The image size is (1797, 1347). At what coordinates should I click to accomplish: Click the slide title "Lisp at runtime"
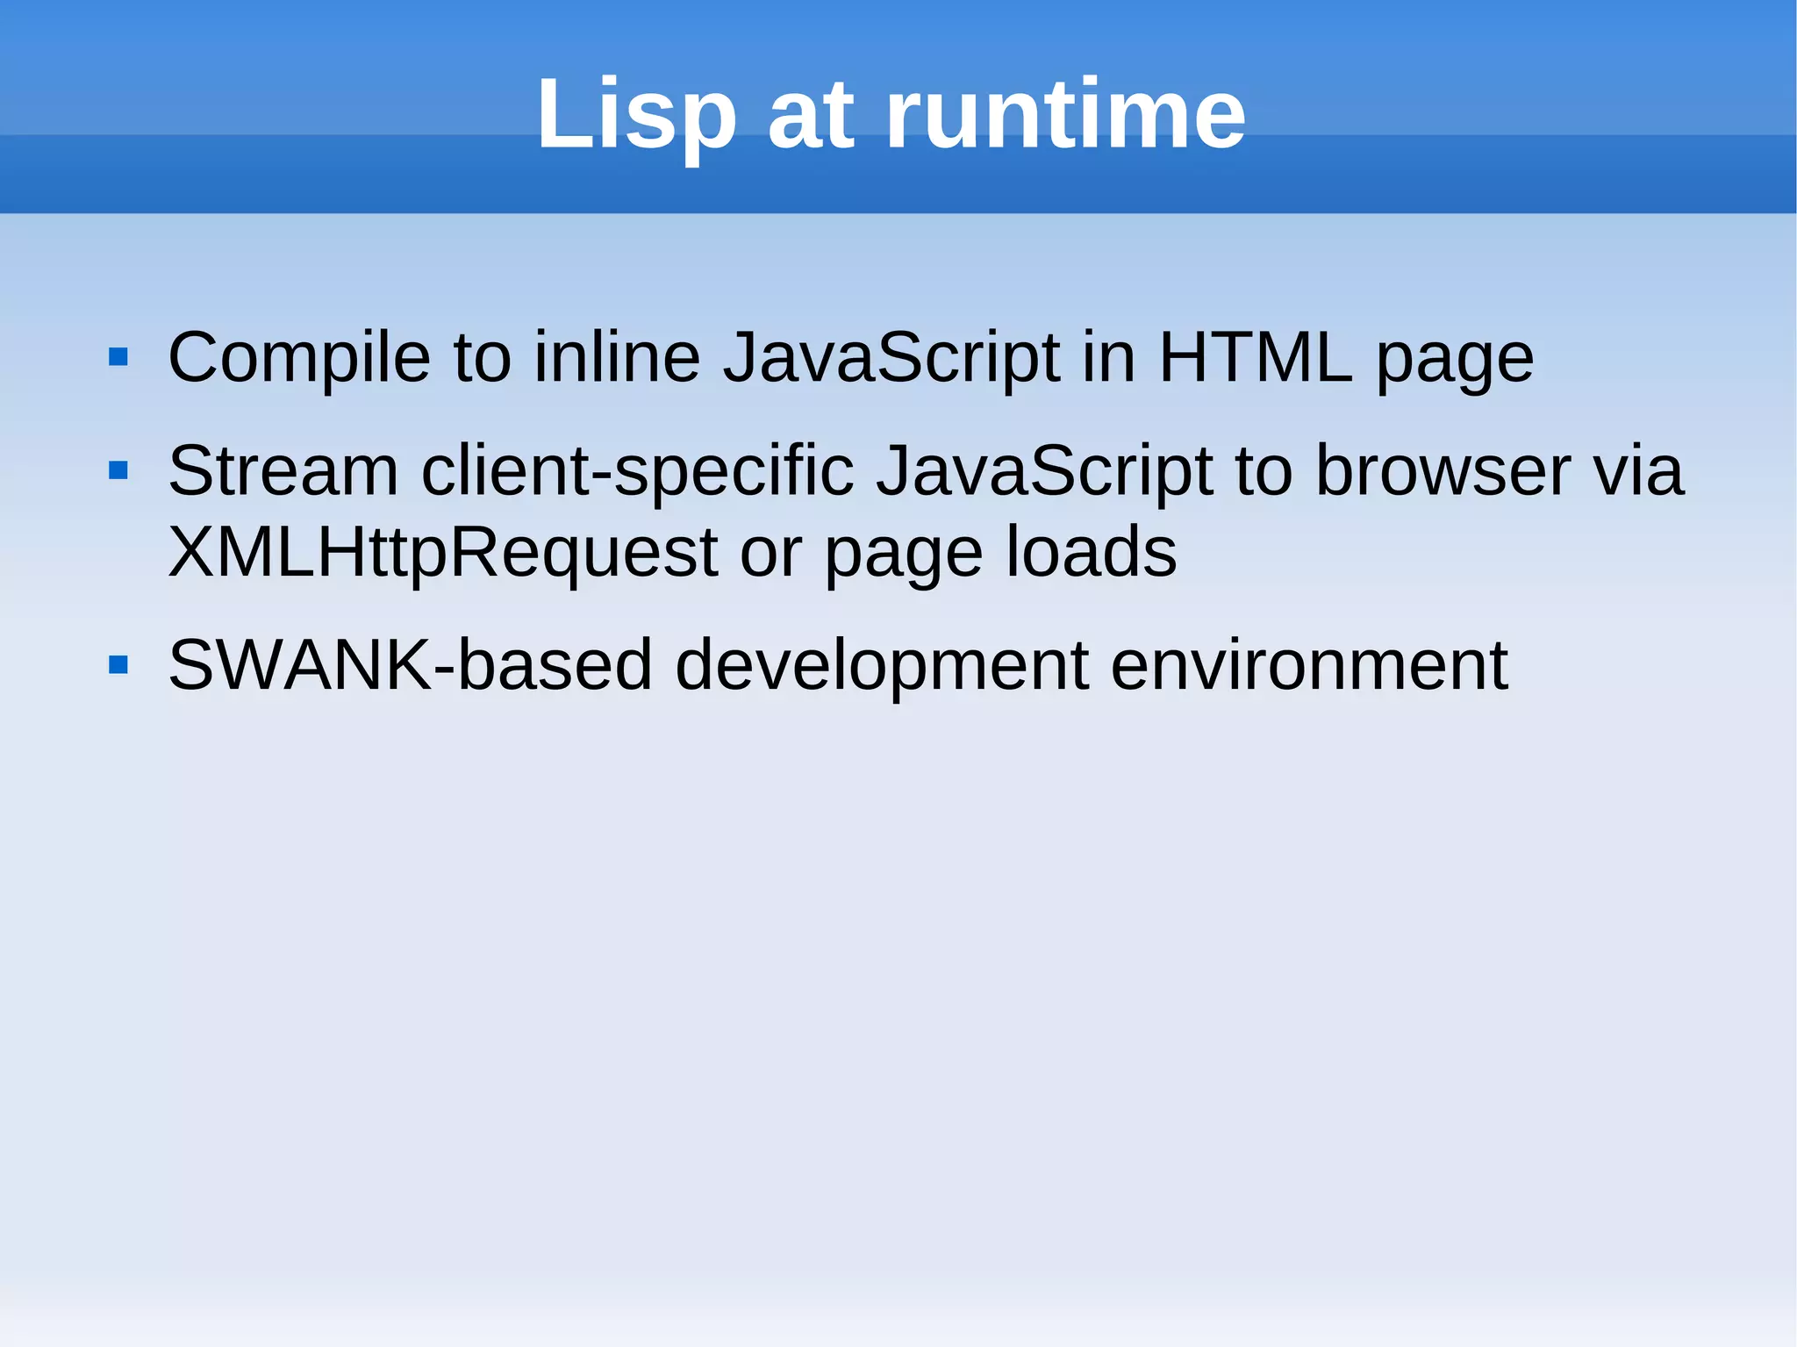pyautogui.click(x=890, y=114)
